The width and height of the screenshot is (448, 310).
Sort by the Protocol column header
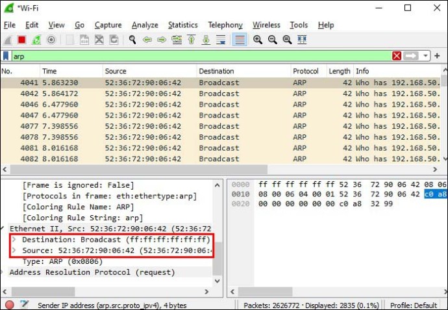pyautogui.click(x=308, y=71)
